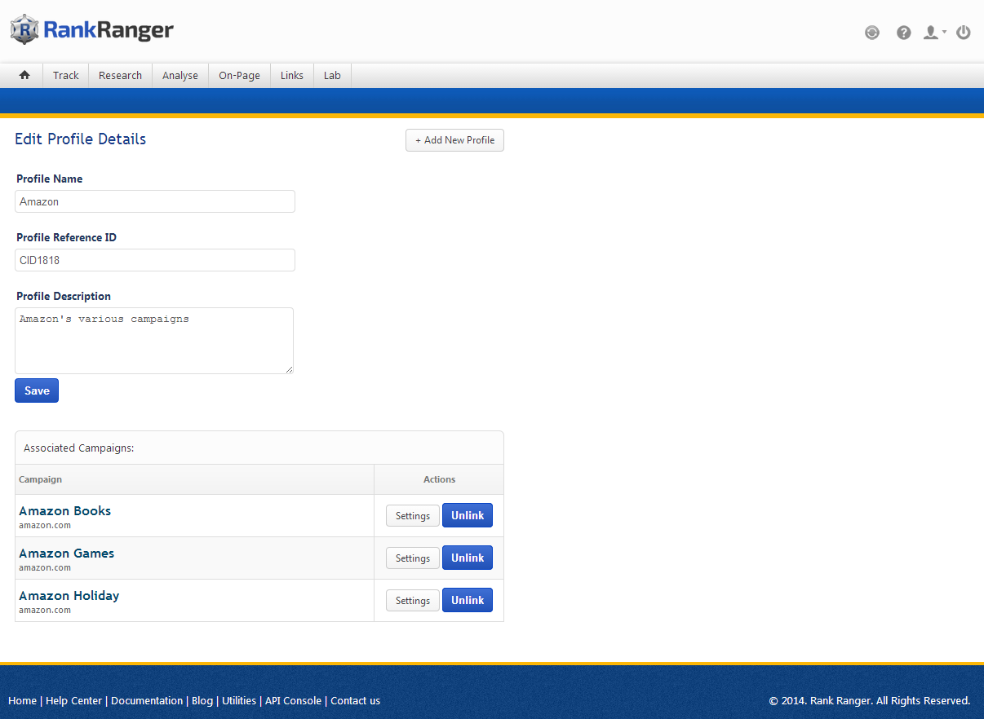
Task: Open the On-Page menu
Action: pos(239,75)
